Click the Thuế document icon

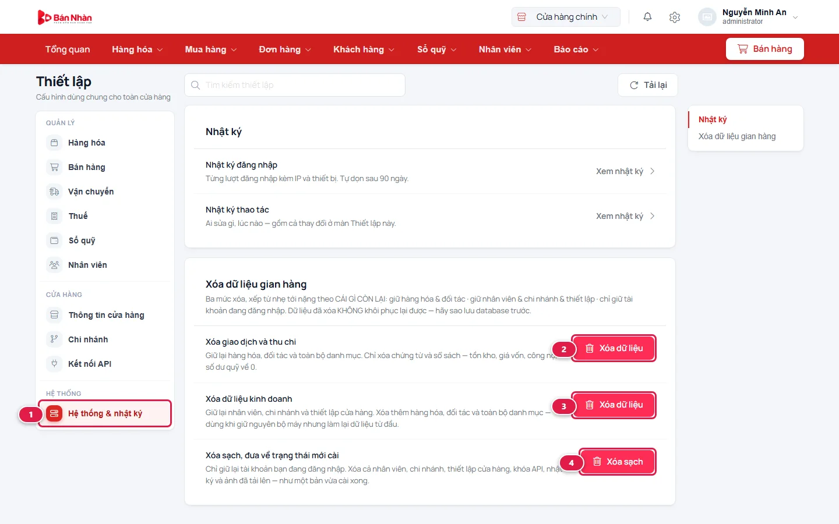pyautogui.click(x=54, y=216)
